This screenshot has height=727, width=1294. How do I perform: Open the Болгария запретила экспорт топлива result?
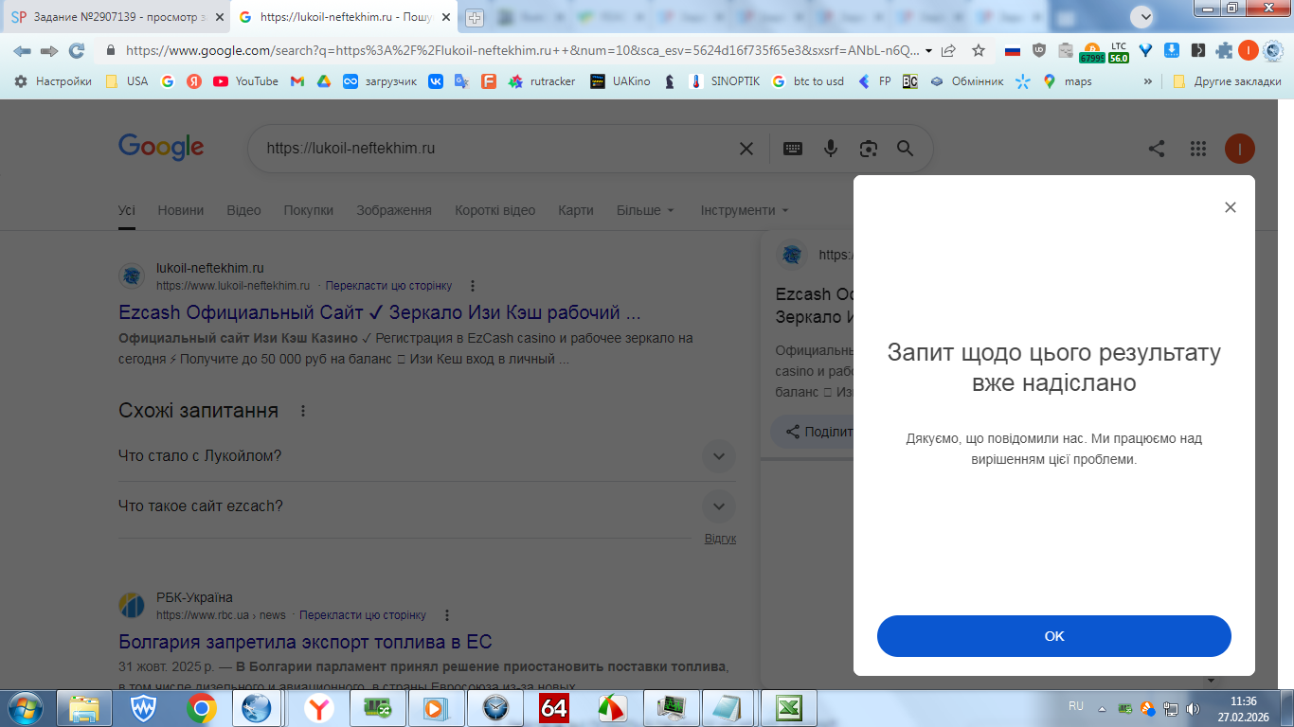(x=305, y=642)
